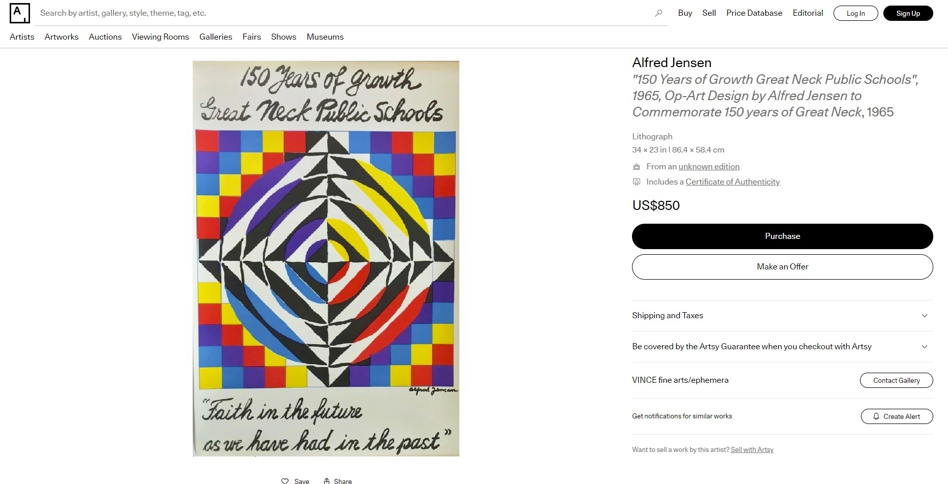Expand the Shipping and Taxes section
Screen dimensions: 948x484
[x=782, y=316]
